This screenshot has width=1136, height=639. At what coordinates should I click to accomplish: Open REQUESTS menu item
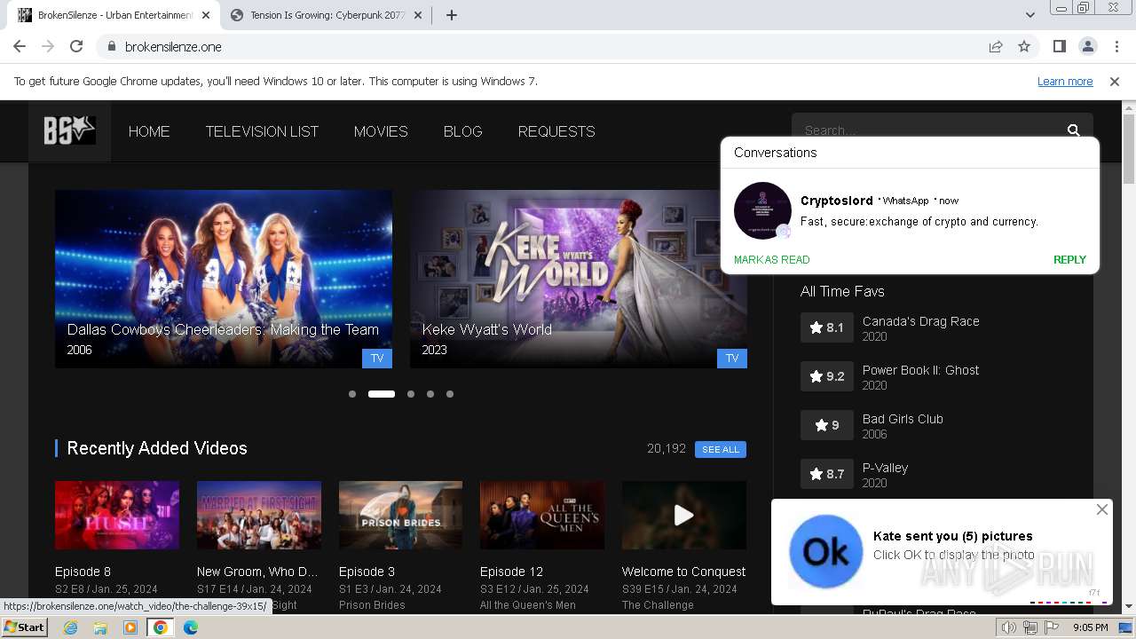pos(556,131)
